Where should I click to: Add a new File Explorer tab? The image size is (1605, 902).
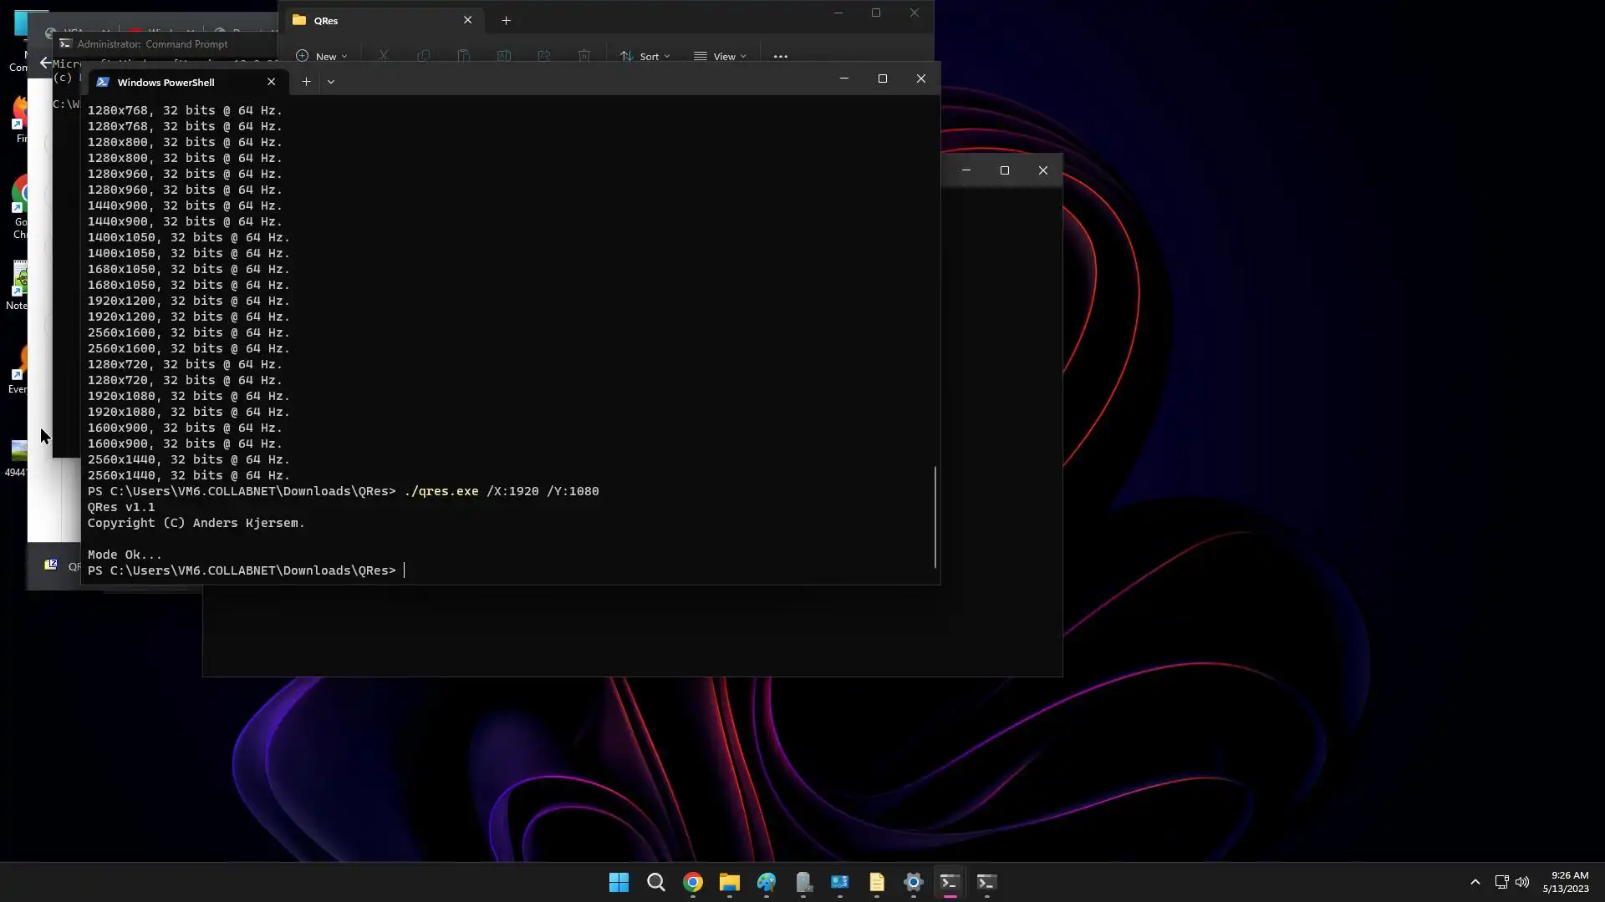click(x=506, y=20)
